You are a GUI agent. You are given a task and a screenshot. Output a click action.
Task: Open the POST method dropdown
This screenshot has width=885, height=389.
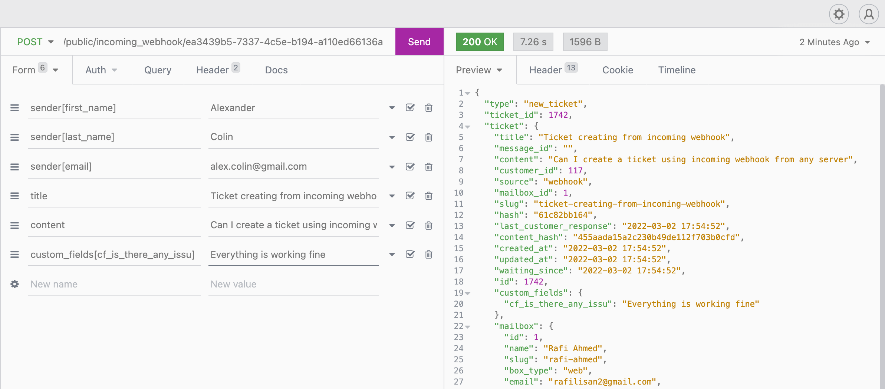(x=35, y=42)
